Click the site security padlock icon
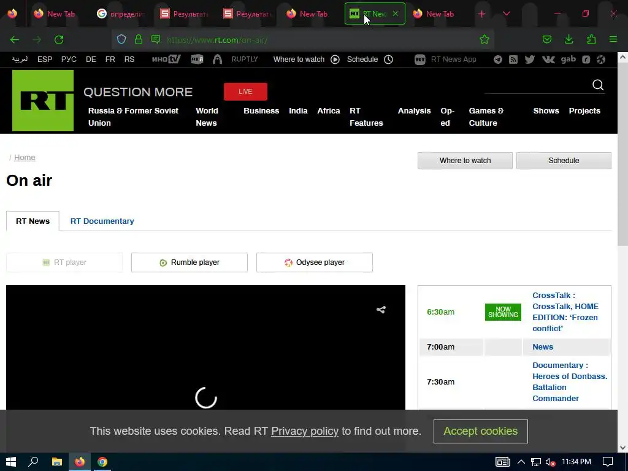Image resolution: width=628 pixels, height=471 pixels. [x=139, y=39]
